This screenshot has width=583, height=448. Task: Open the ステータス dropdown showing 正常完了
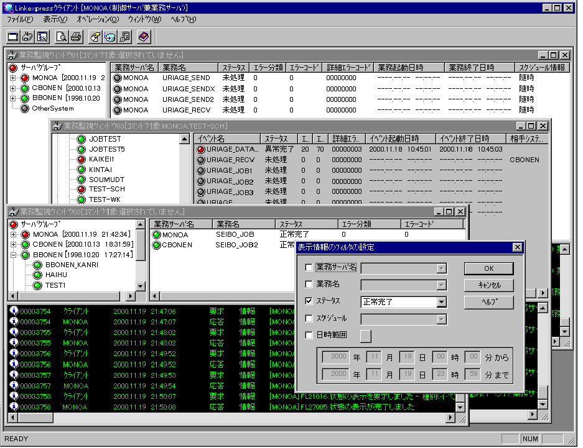[x=441, y=302]
